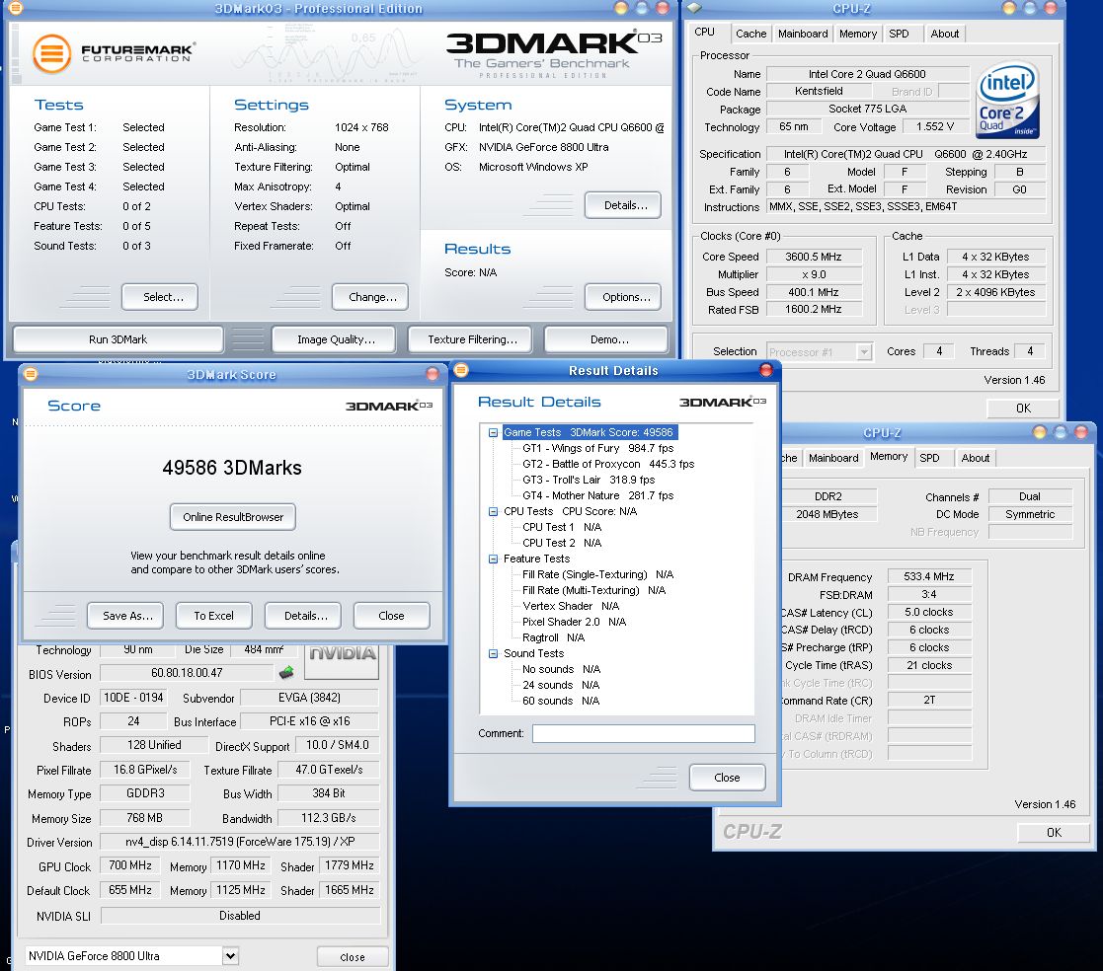Click the CPU-Z title bar app icon

(x=694, y=8)
